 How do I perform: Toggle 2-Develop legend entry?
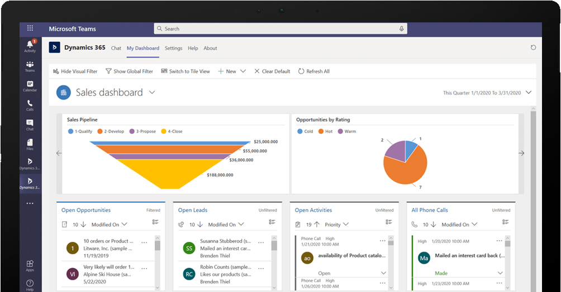(x=111, y=132)
